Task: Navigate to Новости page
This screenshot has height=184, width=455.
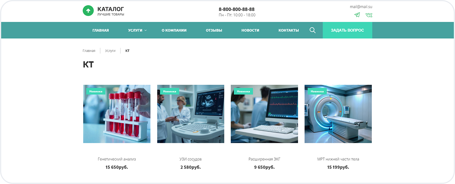Action: click(250, 30)
